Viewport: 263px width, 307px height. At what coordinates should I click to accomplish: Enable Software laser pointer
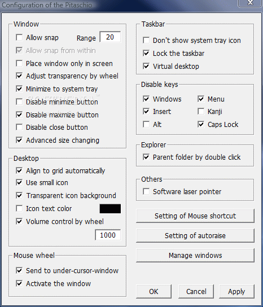click(x=146, y=191)
